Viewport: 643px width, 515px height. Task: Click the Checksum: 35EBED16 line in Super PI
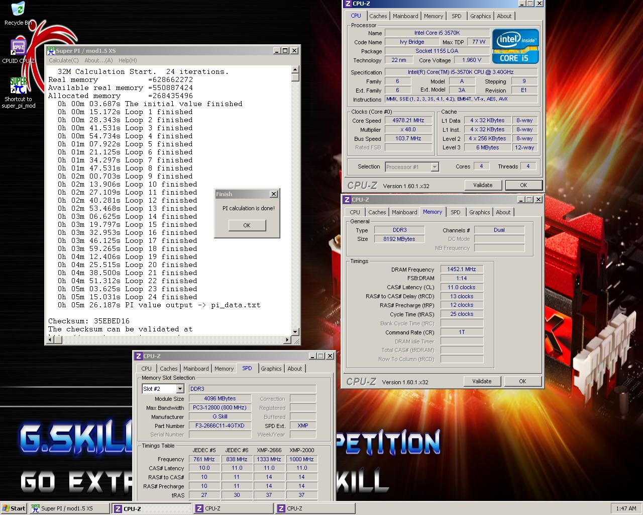(89, 321)
